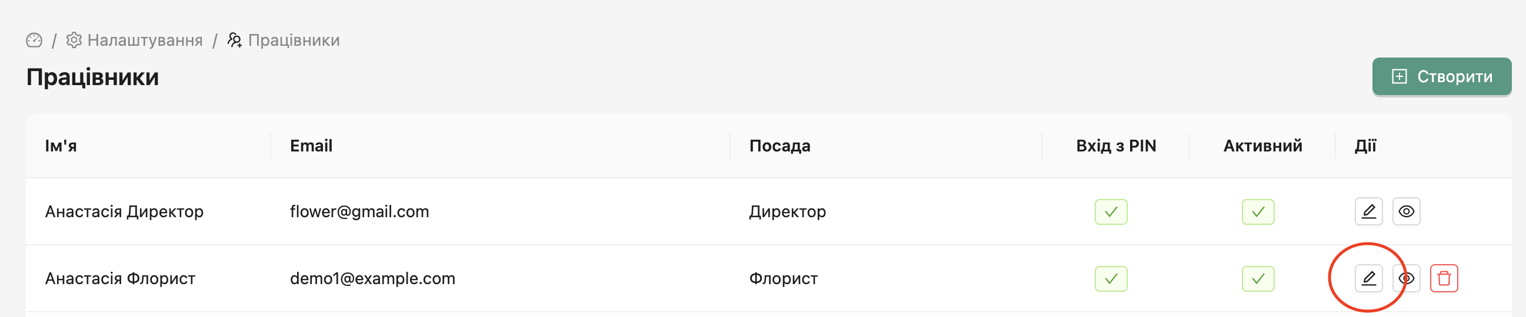Open Налаштування breadcrumb link

(x=145, y=41)
